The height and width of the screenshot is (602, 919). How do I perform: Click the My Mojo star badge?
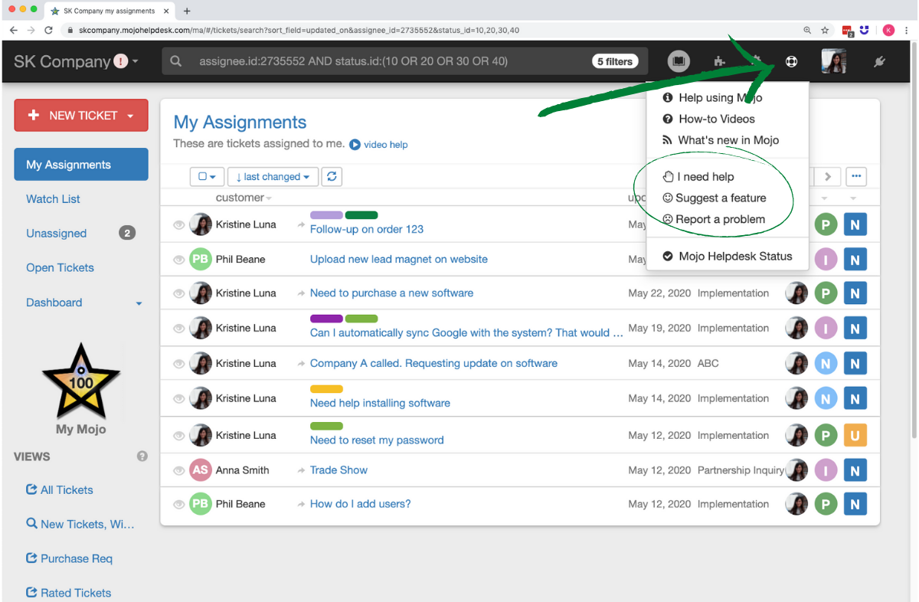tap(81, 382)
